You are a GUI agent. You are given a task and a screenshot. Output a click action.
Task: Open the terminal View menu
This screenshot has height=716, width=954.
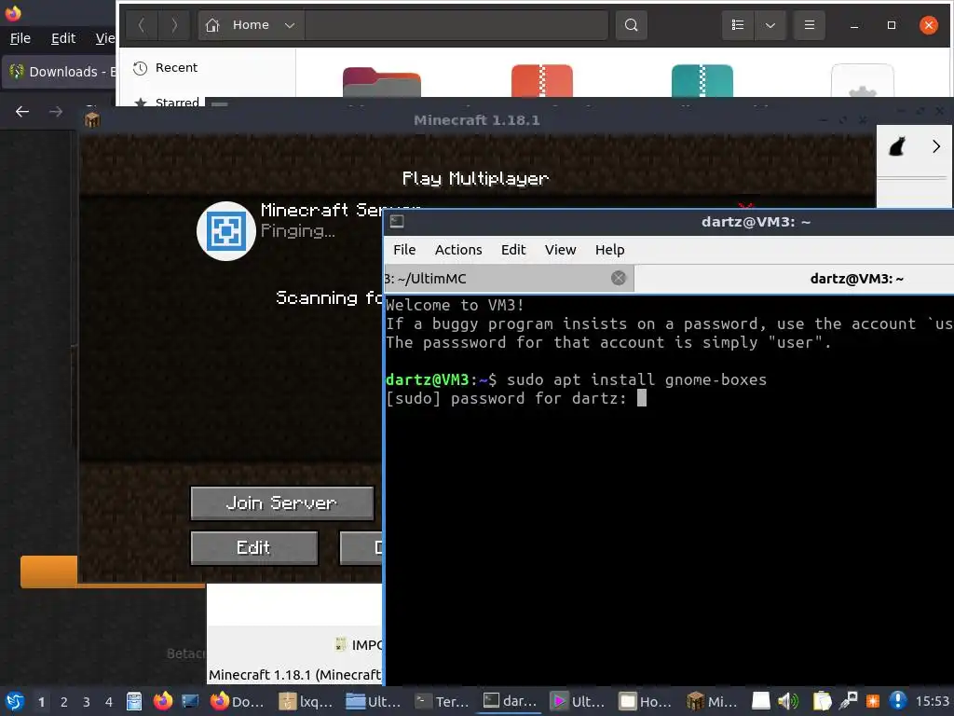(560, 250)
